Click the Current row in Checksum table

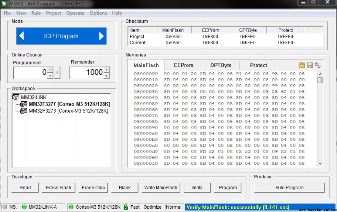pos(225,42)
